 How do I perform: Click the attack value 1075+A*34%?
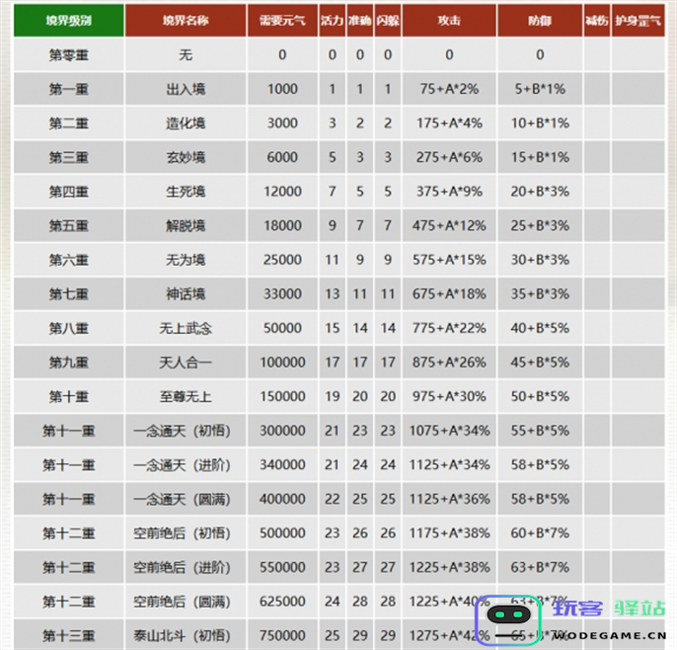(x=449, y=431)
